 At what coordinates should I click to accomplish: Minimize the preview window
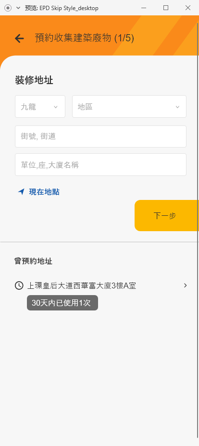[144, 8]
